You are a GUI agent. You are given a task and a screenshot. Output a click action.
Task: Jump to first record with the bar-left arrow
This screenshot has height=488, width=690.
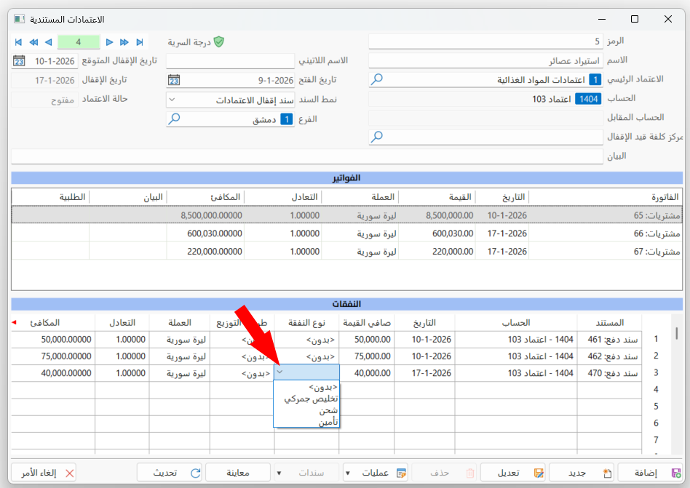tap(18, 42)
